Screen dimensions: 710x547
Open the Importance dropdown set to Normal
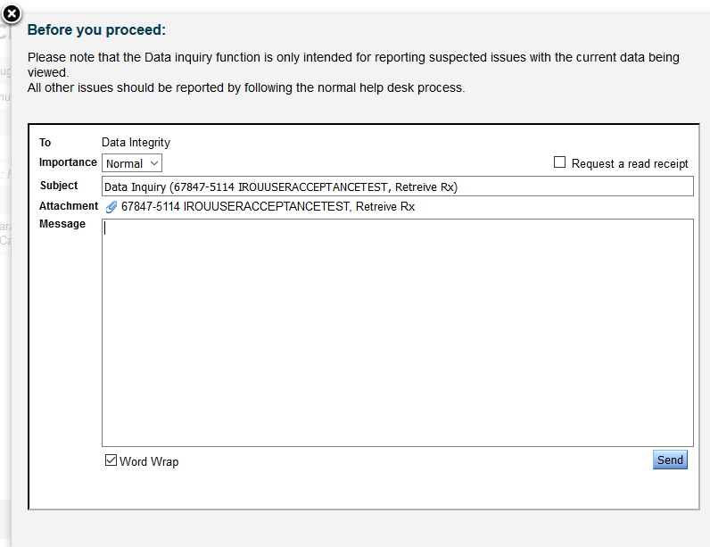tap(132, 163)
